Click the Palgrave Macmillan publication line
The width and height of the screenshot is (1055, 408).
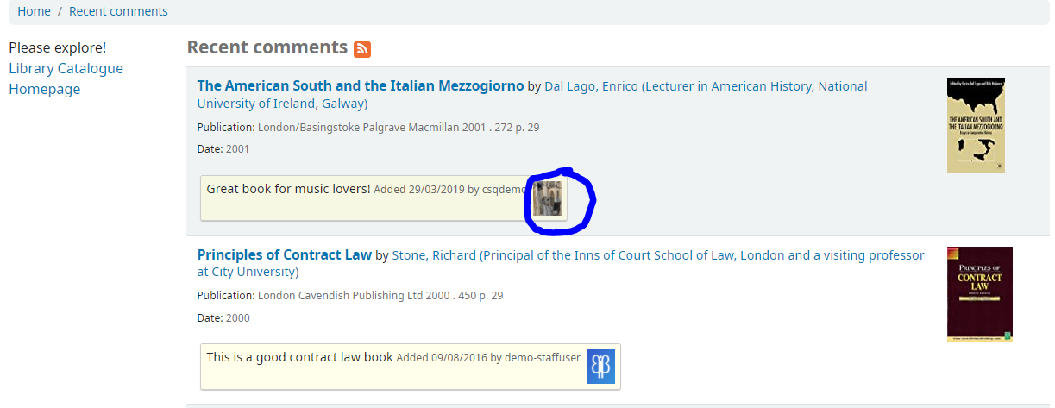point(368,128)
